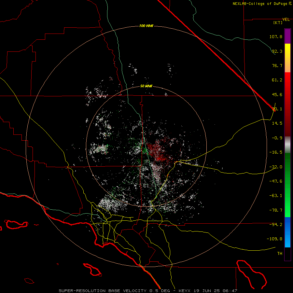The width and height of the screenshot is (293, 293).
Task: Click the [KT] units label
Action: [x=278, y=22]
